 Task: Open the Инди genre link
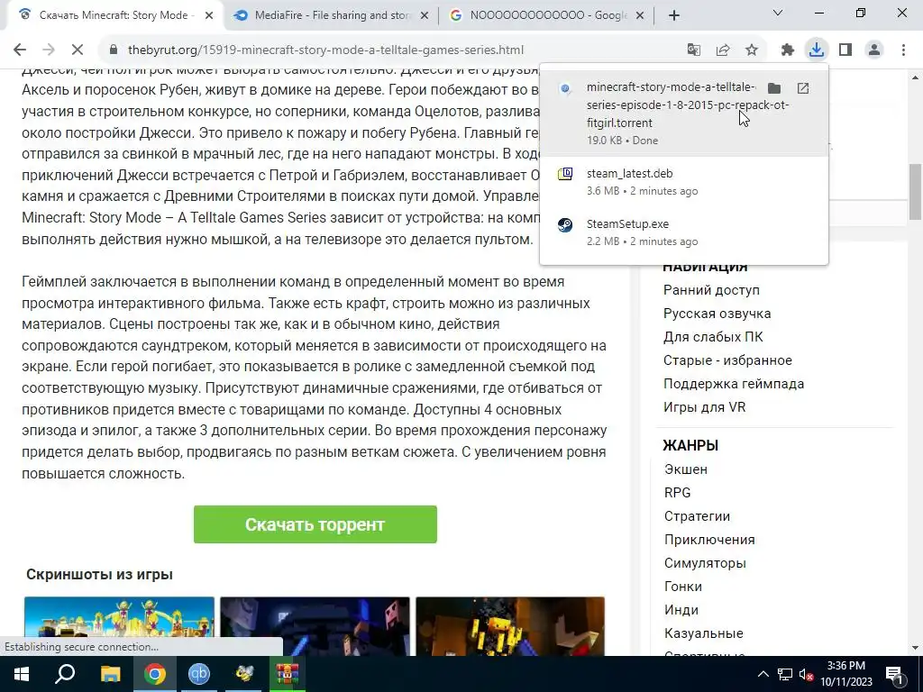click(681, 610)
